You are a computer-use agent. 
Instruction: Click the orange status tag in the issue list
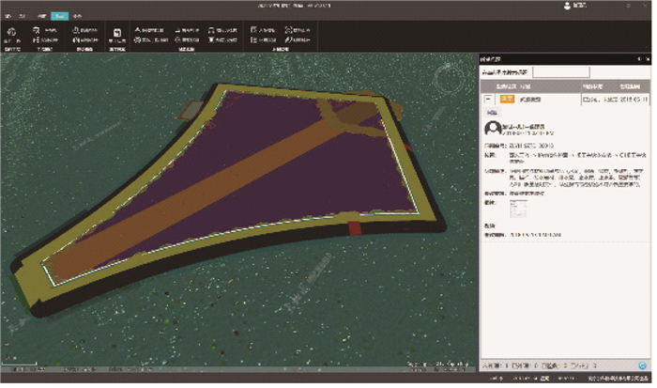[x=507, y=97]
